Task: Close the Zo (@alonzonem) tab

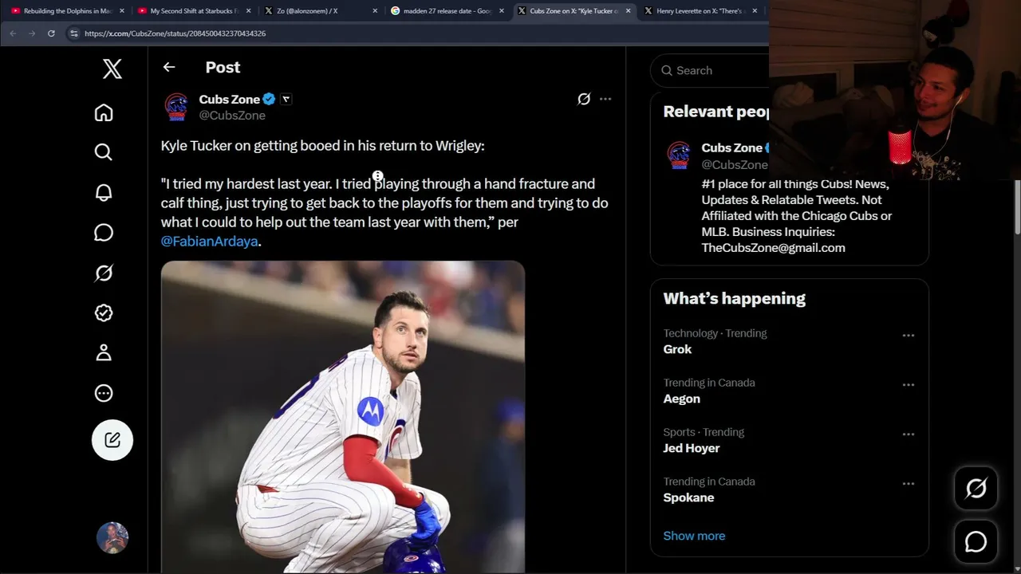Action: pyautogui.click(x=375, y=11)
